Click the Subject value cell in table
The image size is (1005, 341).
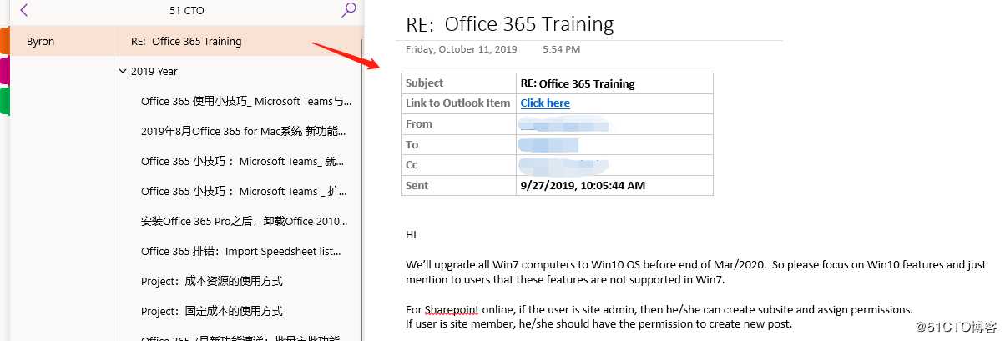pyautogui.click(x=615, y=83)
